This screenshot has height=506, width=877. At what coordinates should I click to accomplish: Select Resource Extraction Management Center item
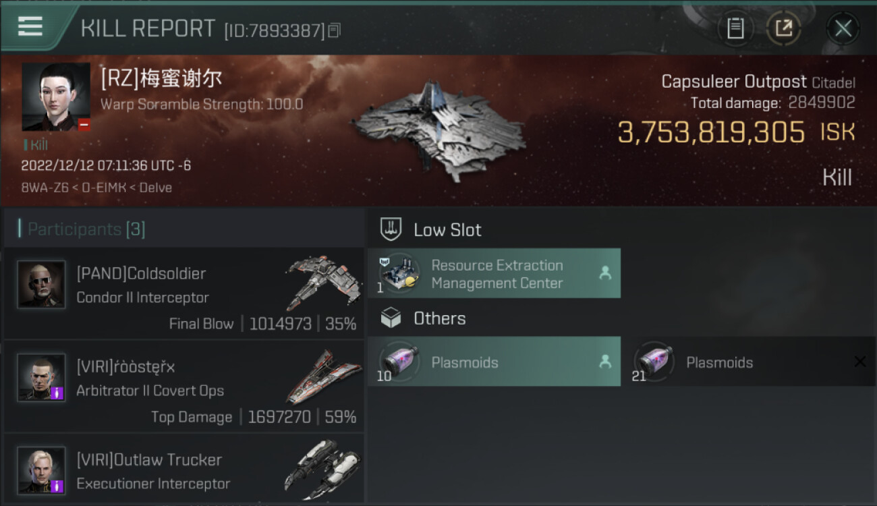coord(494,273)
